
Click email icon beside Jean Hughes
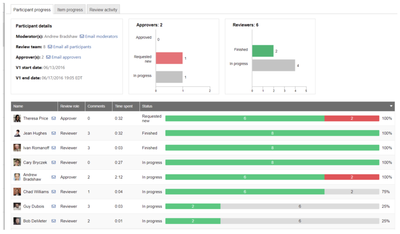point(54,133)
